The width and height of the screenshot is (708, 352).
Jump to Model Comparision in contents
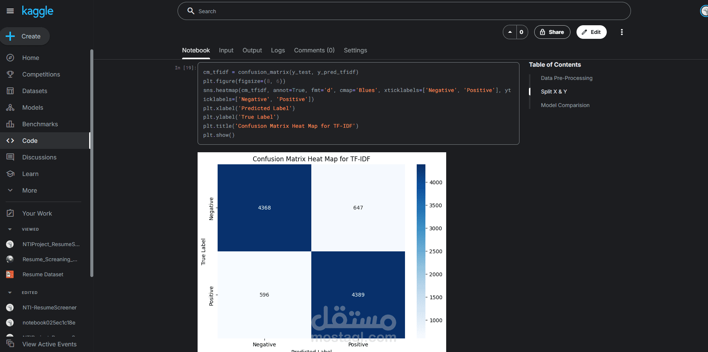565,105
